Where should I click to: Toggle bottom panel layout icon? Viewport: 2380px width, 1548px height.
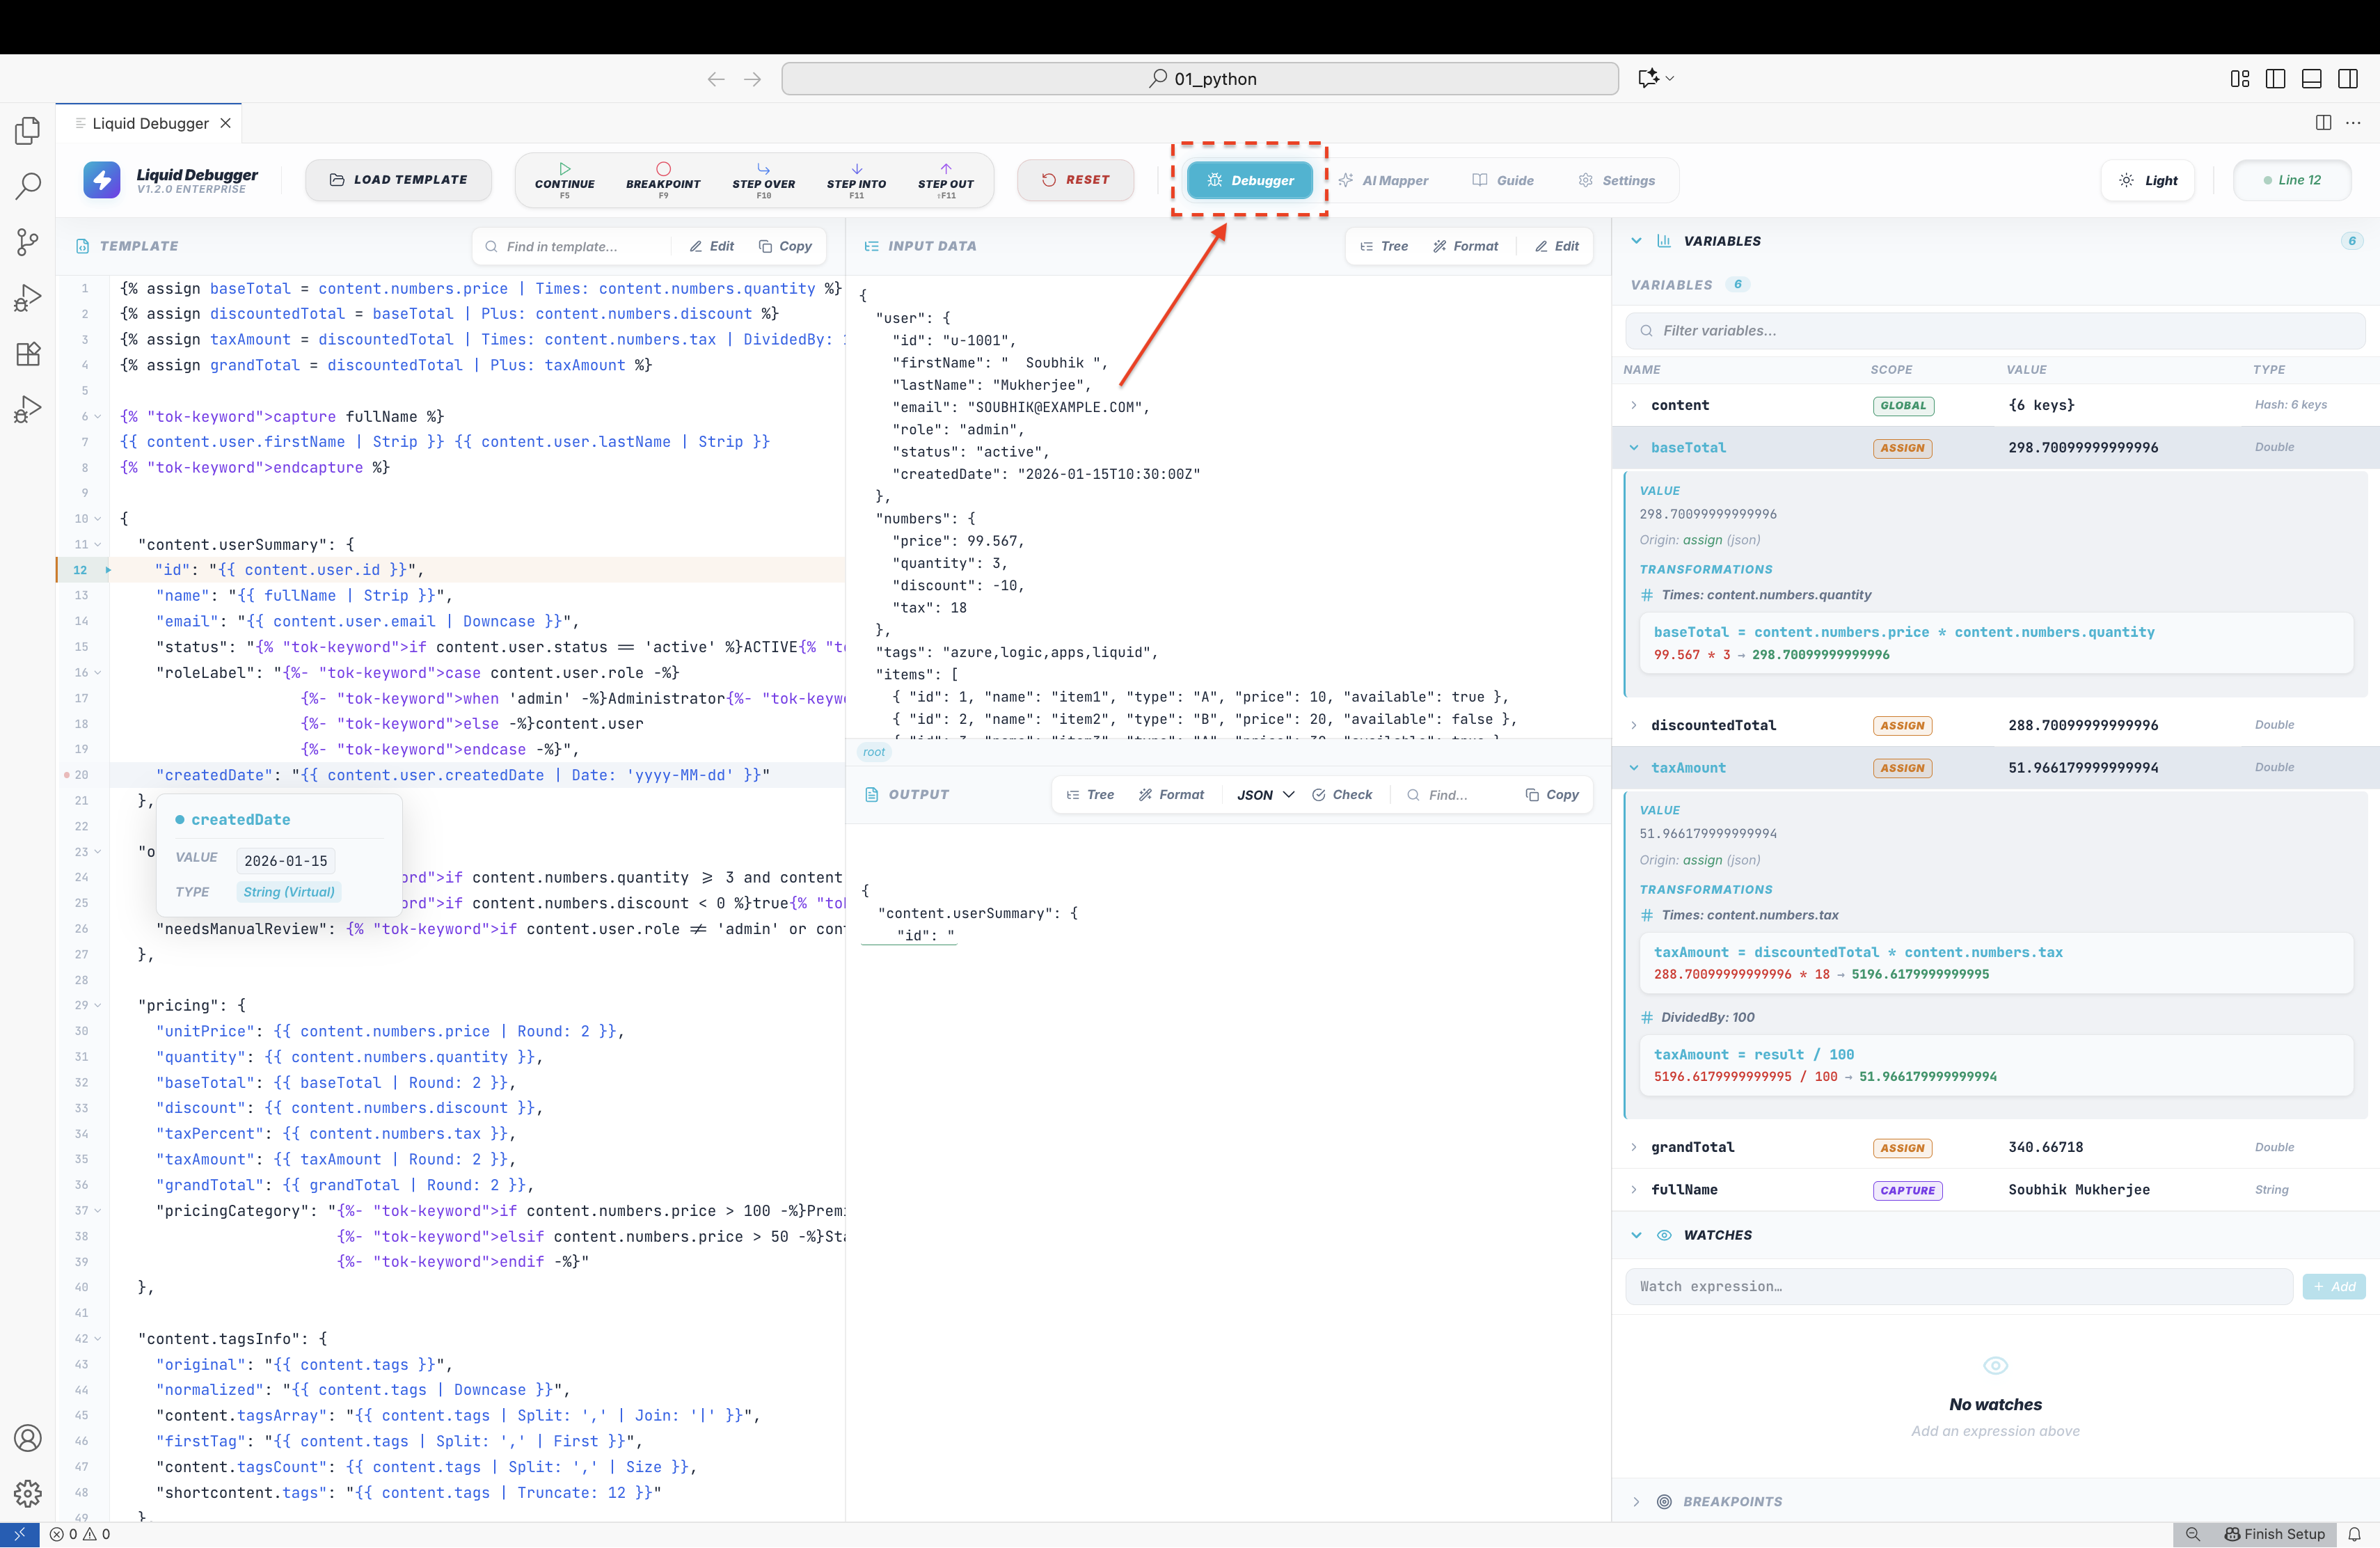pyautogui.click(x=2312, y=79)
